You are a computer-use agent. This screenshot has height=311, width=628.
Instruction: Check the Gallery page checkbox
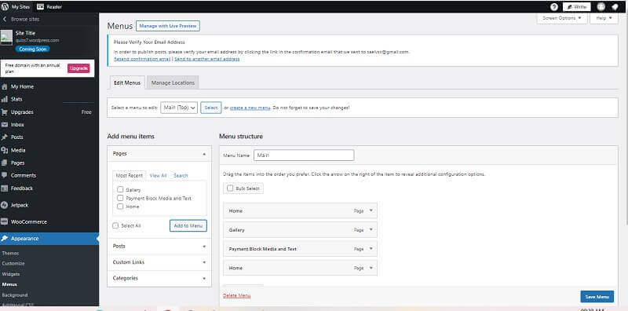pos(120,189)
